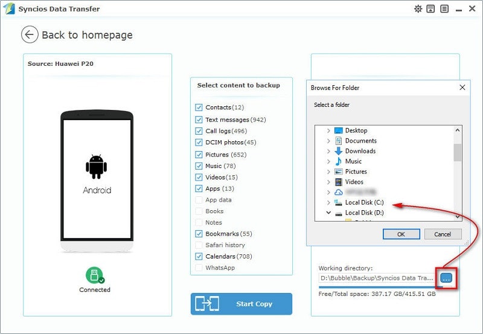Select the Desktop folder icon
This screenshot has height=334, width=483.
pos(339,130)
